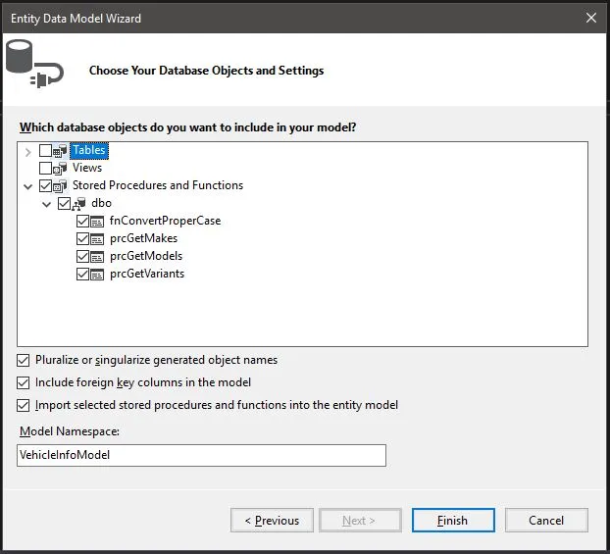Viewport: 610px width, 554px height.
Task: Click the fnConvertProperCase function icon
Action: 98,221
